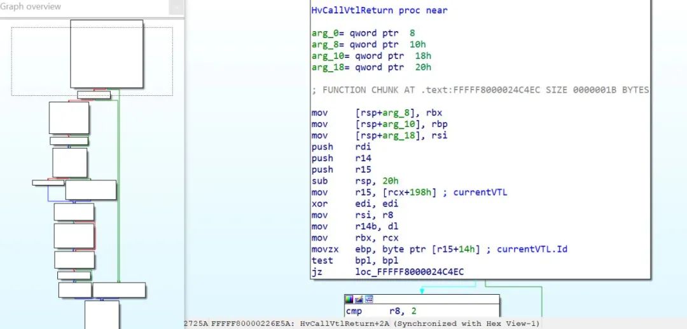The width and height of the screenshot is (687, 329).
Task: Click 'mov [rsp+arg_18], rsi' instruction
Action: click(x=379, y=136)
